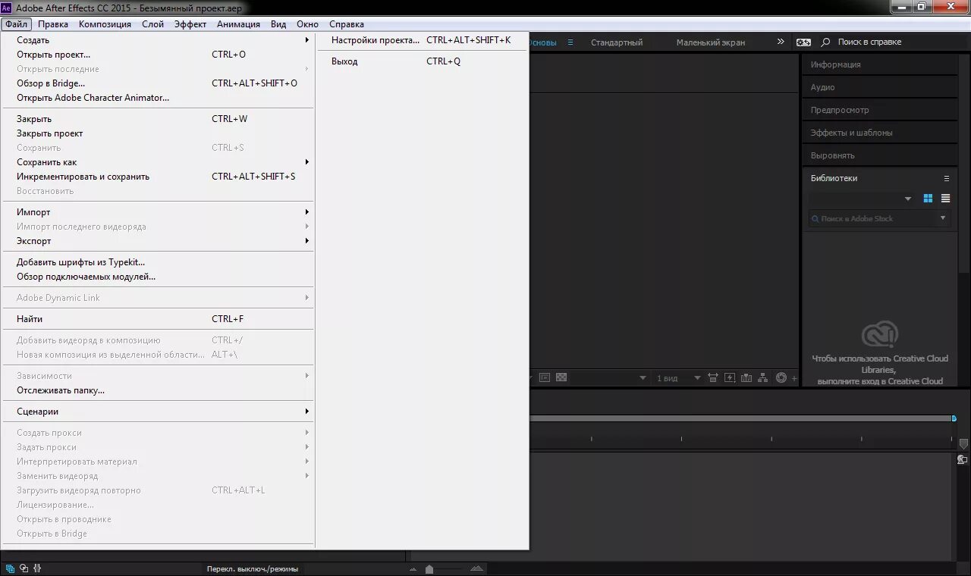Switch to the Стандартный workspace
971x576 pixels.
[x=617, y=42]
